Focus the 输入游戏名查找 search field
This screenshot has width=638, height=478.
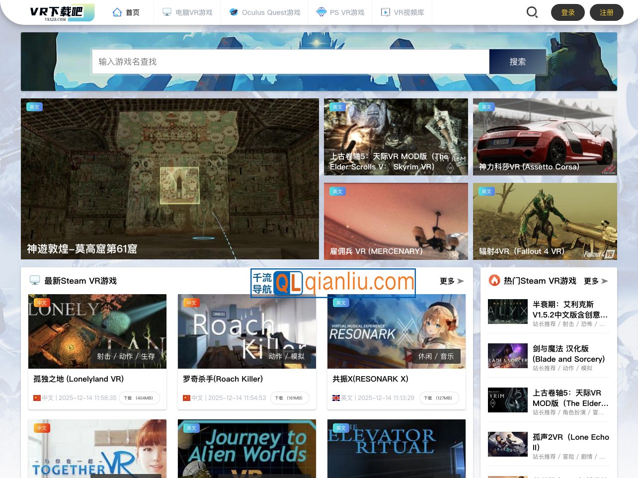click(x=290, y=62)
